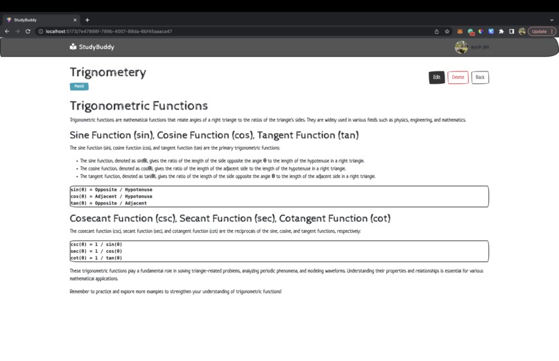559x361 pixels.
Task: Open the blue K extension
Action: (491, 31)
